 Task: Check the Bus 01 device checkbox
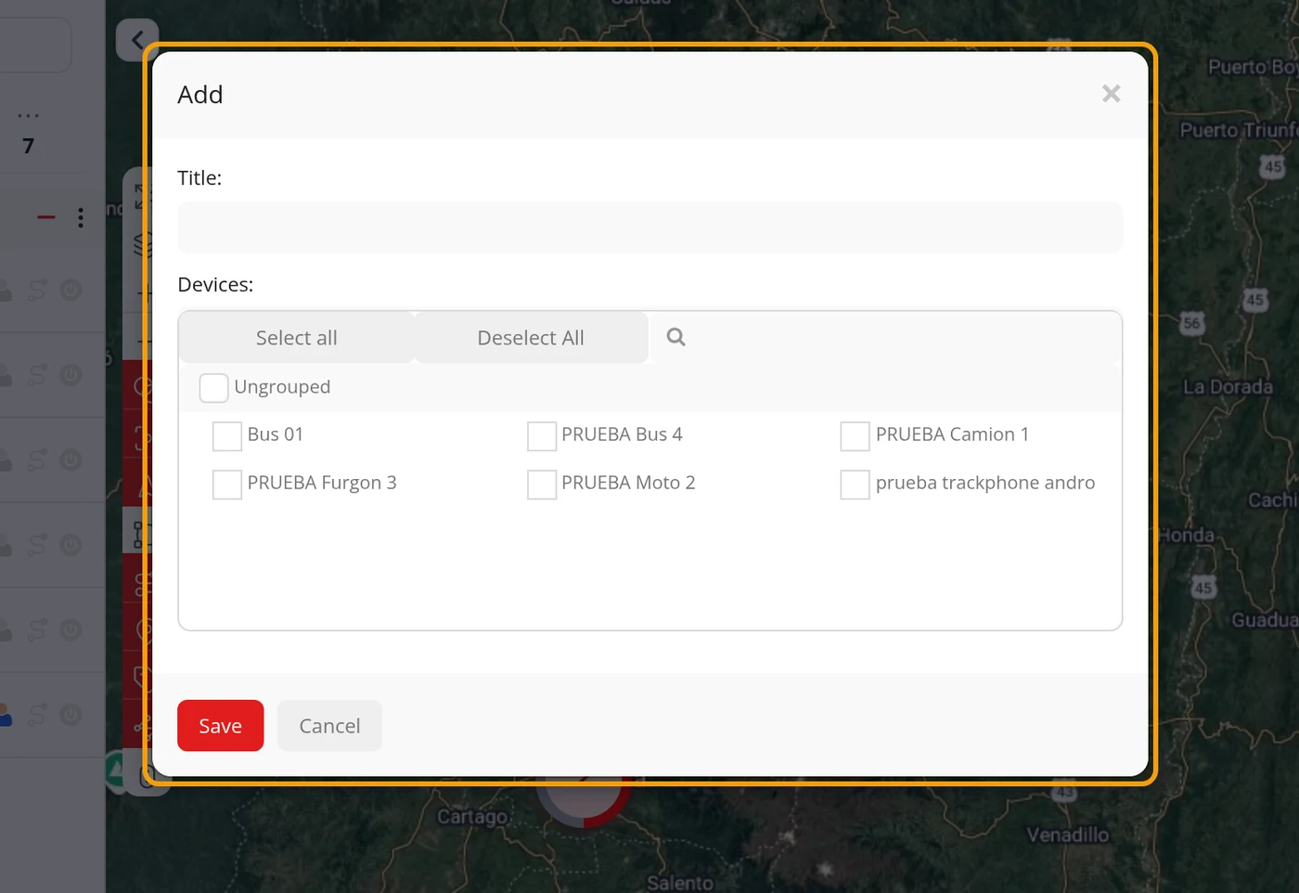pyautogui.click(x=227, y=436)
